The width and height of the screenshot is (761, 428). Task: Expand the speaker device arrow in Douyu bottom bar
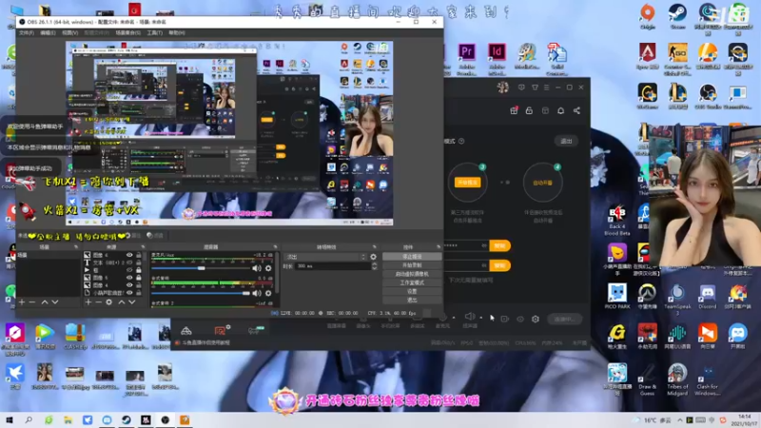pos(481,318)
